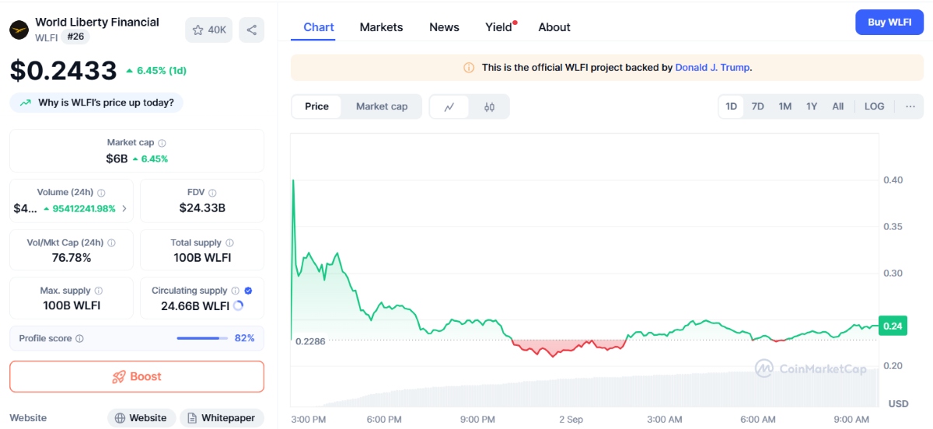Click Total supply info icon
The image size is (933, 429).
(229, 242)
